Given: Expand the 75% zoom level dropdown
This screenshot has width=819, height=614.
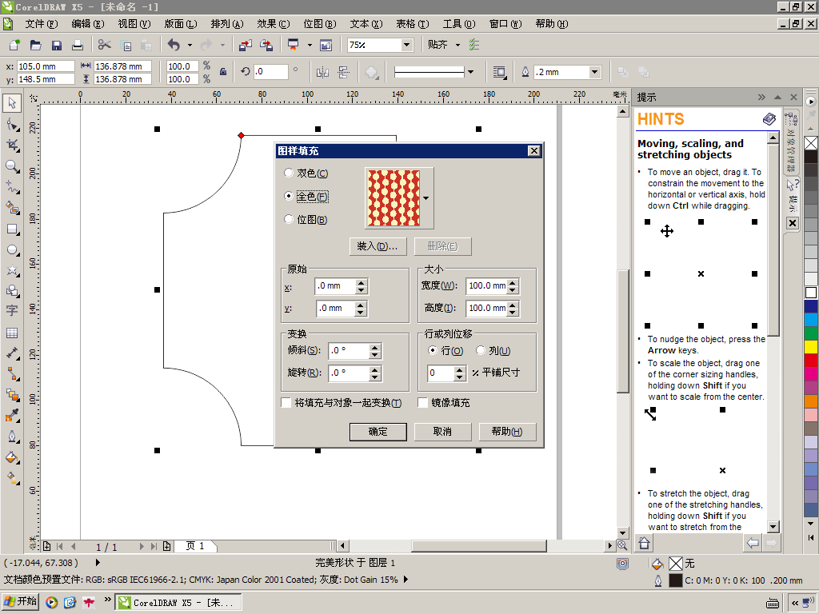Looking at the screenshot, I should tap(406, 46).
